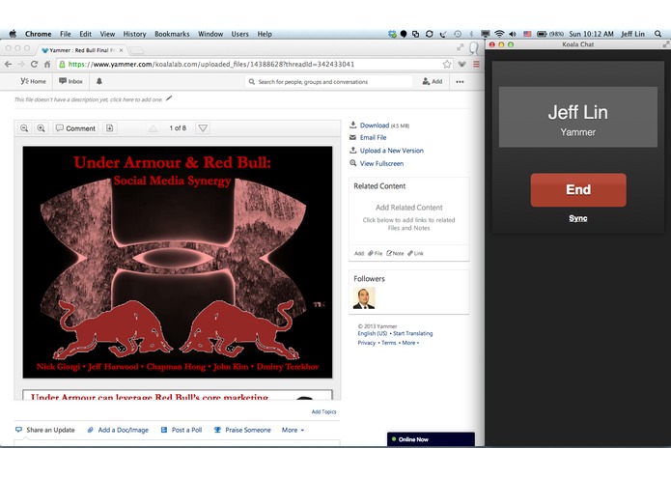This screenshot has height=477, width=671.
Task: Add a related Link
Action: click(415, 253)
